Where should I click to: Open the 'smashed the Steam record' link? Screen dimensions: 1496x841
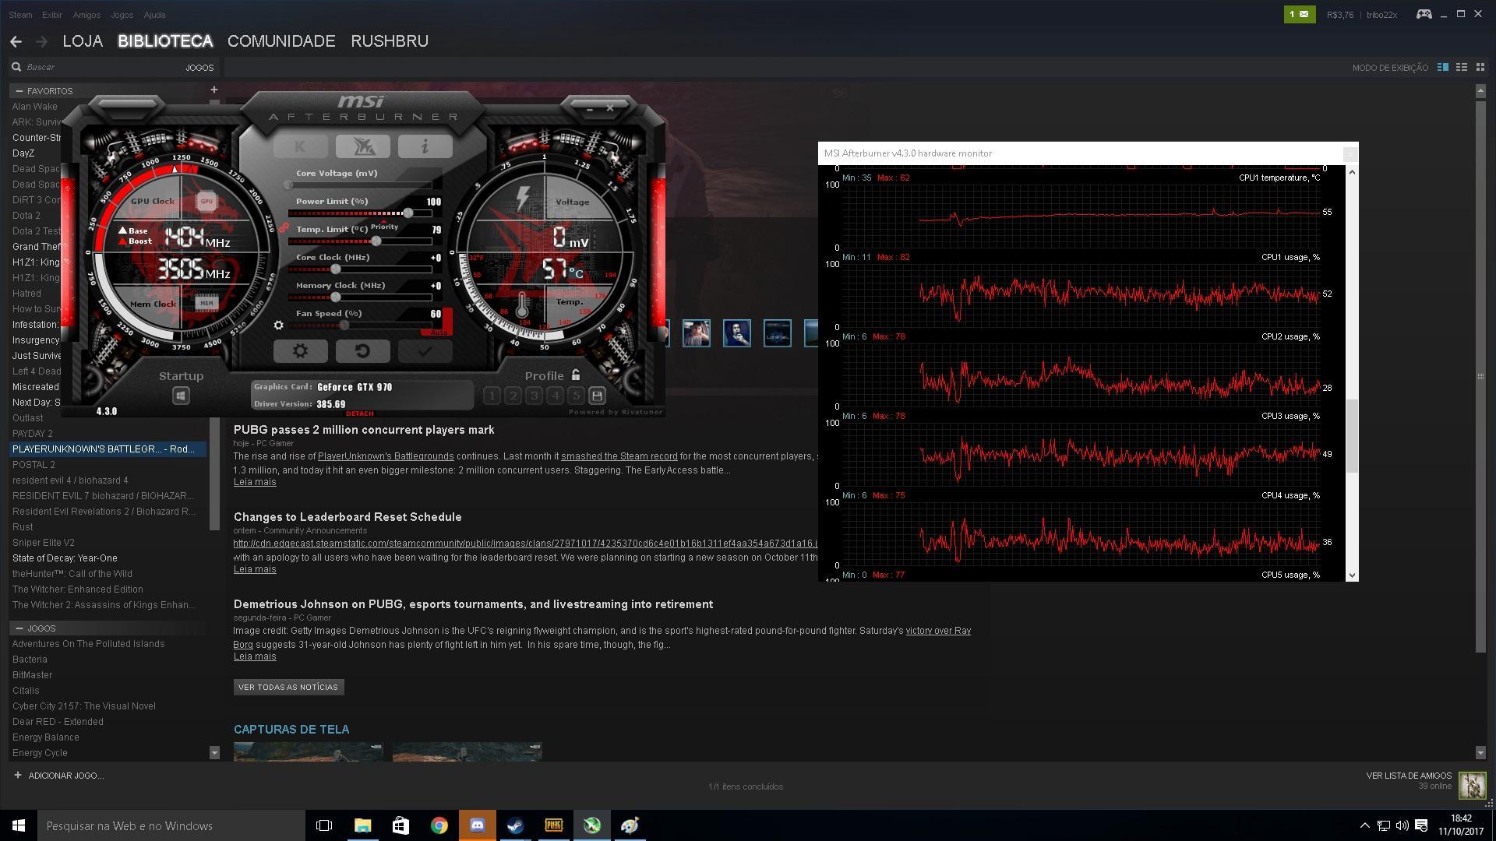[619, 456]
